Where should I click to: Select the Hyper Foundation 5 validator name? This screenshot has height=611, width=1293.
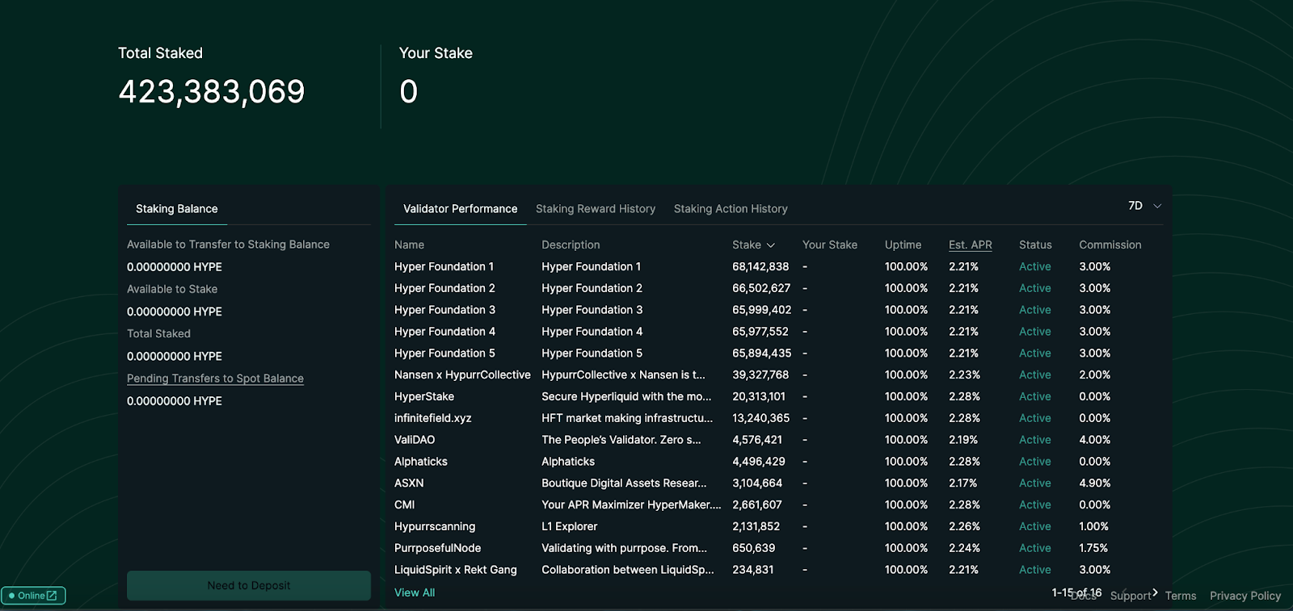tap(444, 354)
